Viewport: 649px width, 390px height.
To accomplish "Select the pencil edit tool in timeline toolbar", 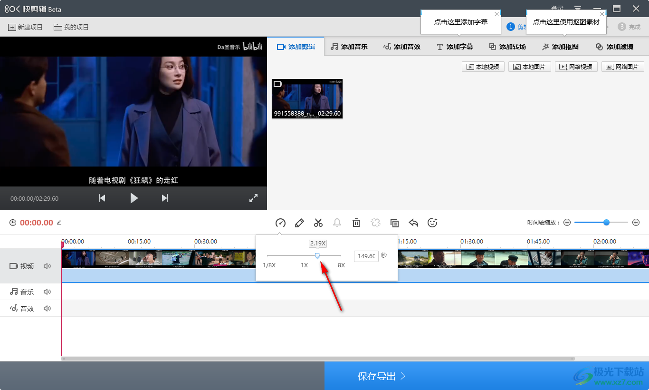I will point(299,223).
